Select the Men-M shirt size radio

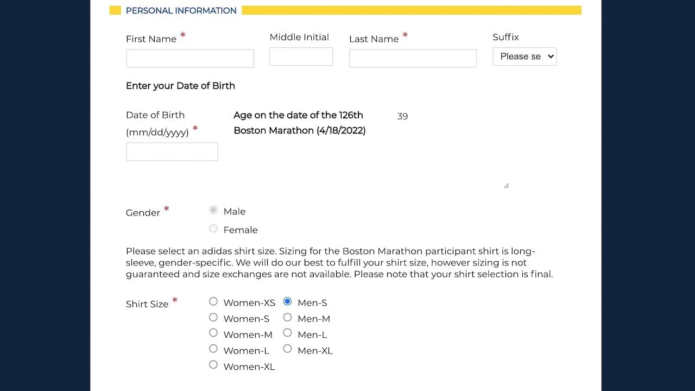click(287, 317)
